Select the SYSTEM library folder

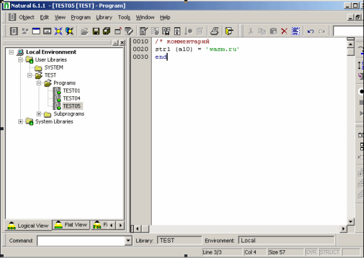click(x=54, y=68)
